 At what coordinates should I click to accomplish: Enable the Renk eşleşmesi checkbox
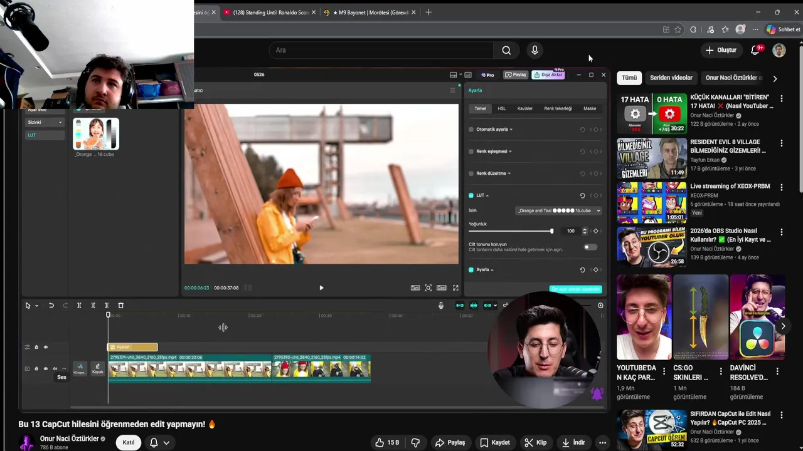471,152
